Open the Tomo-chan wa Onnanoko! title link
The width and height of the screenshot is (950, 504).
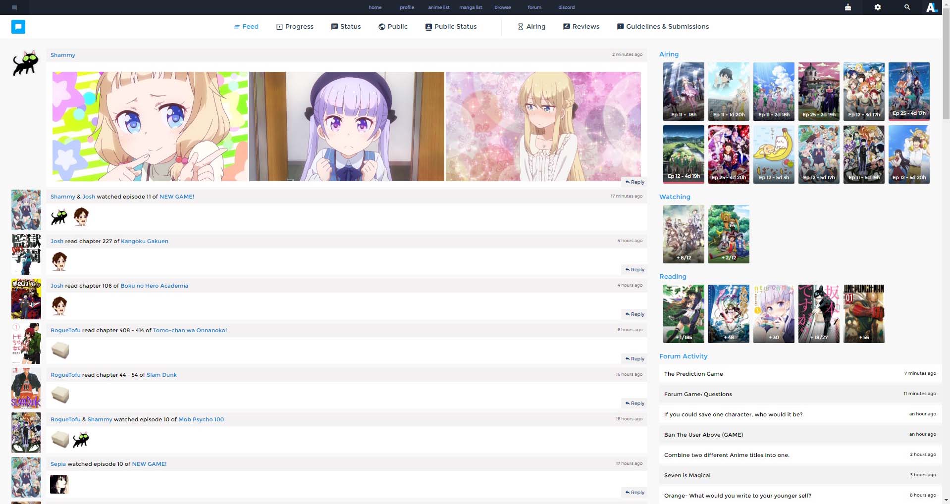pyautogui.click(x=190, y=330)
